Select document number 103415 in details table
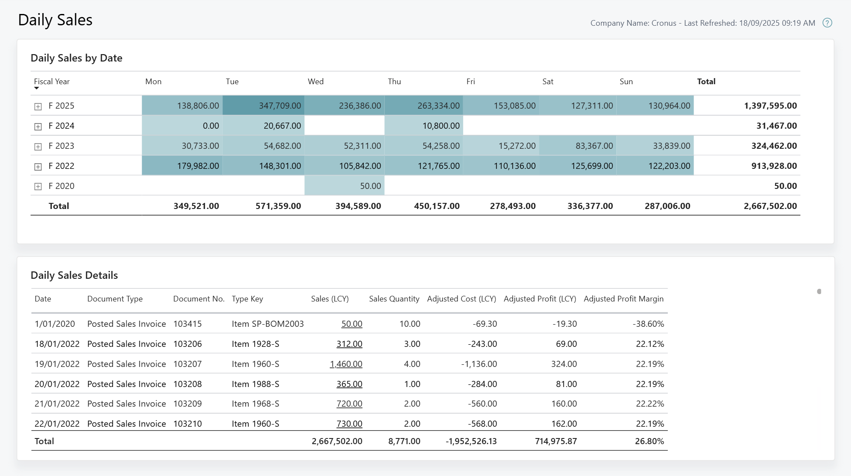 [188, 324]
